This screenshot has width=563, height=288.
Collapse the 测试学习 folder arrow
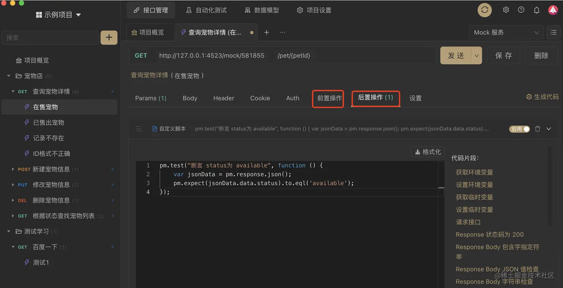(x=9, y=231)
